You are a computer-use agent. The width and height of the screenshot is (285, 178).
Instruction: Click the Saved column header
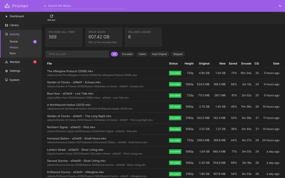(233, 64)
